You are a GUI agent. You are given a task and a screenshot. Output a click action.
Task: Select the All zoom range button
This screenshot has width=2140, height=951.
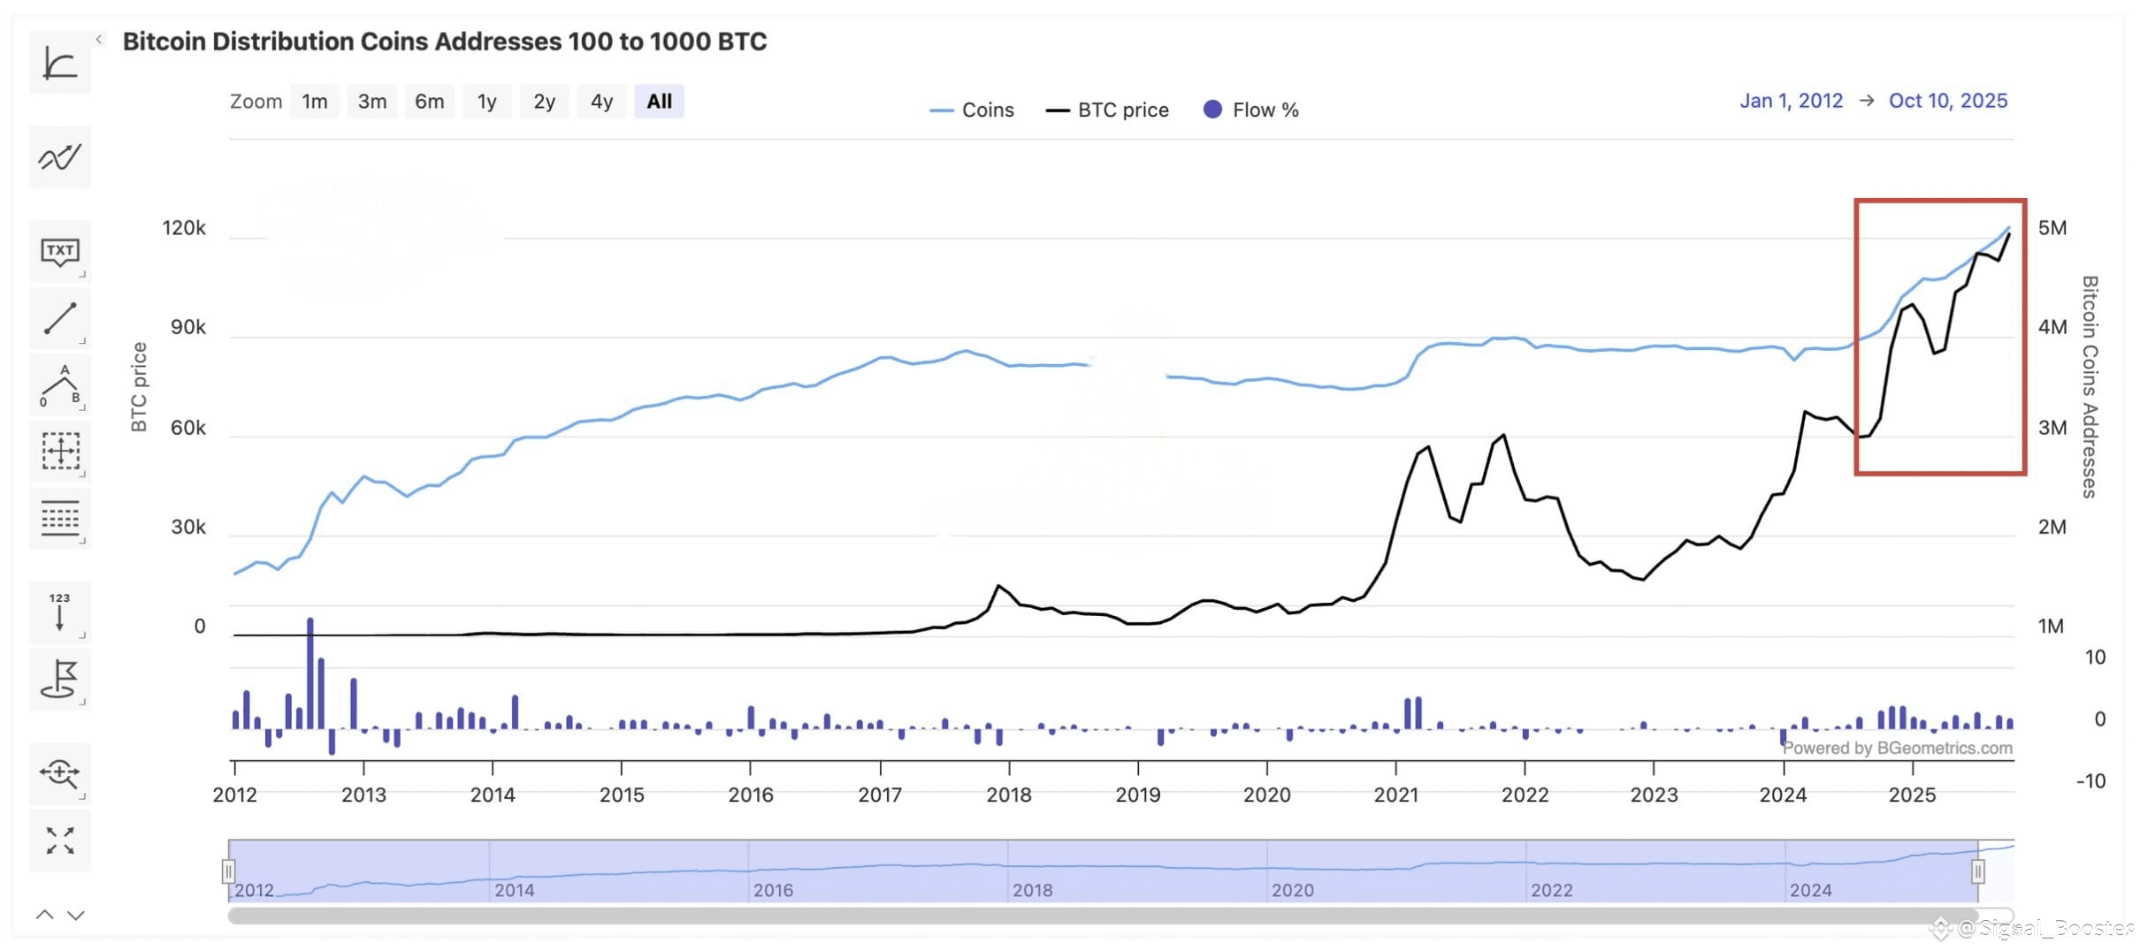[x=660, y=102]
